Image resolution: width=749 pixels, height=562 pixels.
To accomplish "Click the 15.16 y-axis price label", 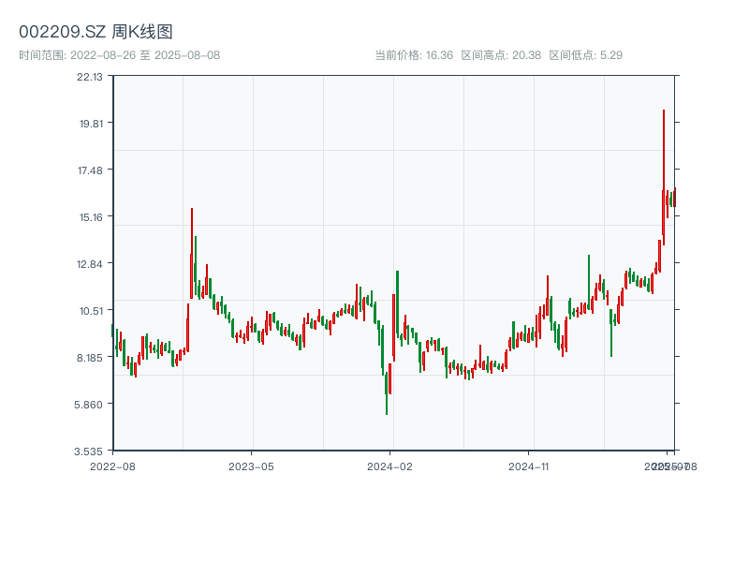I will pyautogui.click(x=91, y=216).
